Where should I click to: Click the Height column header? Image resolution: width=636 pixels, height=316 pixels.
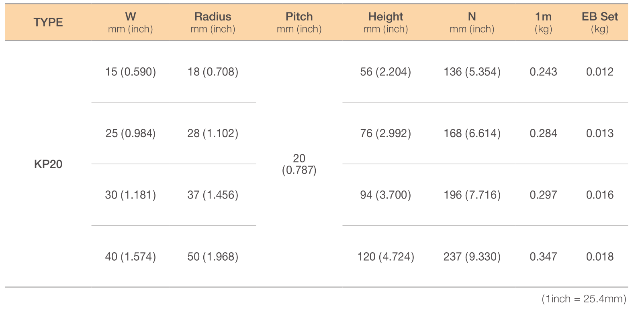click(x=386, y=22)
